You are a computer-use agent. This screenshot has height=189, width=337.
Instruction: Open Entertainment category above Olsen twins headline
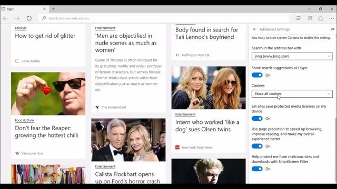185,114
